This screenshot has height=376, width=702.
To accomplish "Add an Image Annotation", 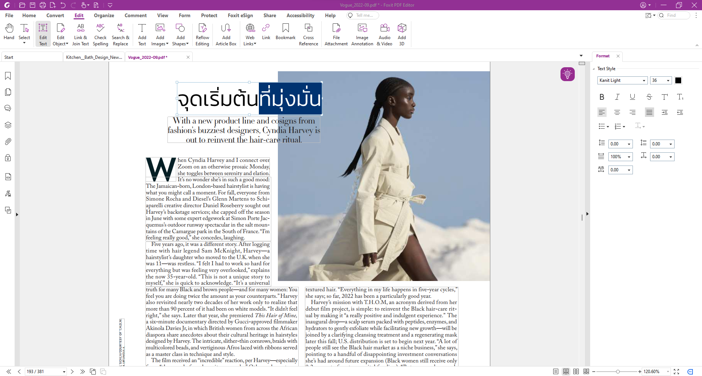I will (362, 33).
